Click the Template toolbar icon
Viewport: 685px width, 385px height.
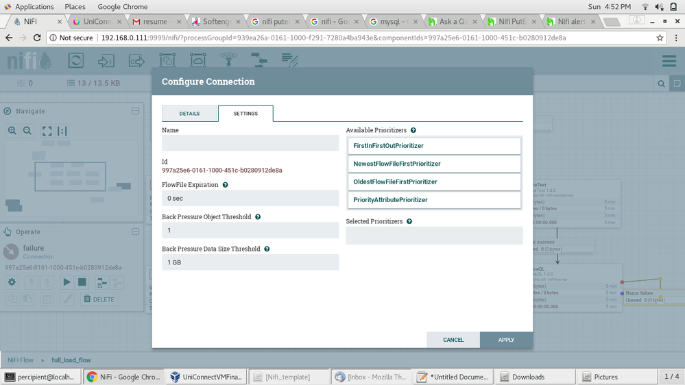click(x=259, y=60)
